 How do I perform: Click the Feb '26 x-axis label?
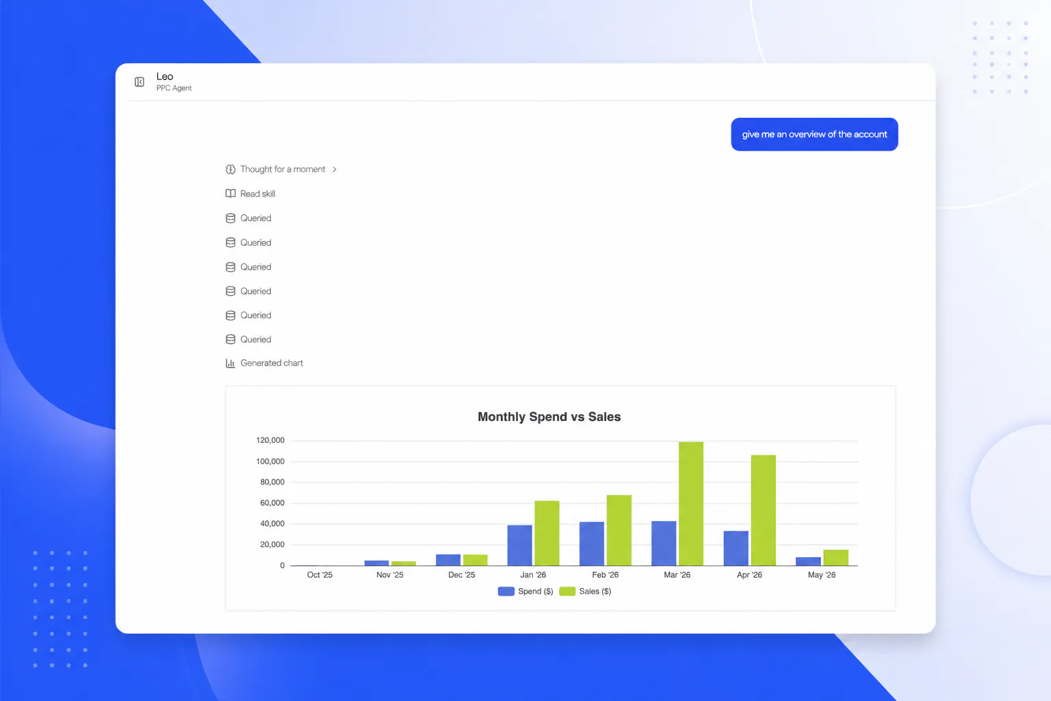click(x=606, y=575)
